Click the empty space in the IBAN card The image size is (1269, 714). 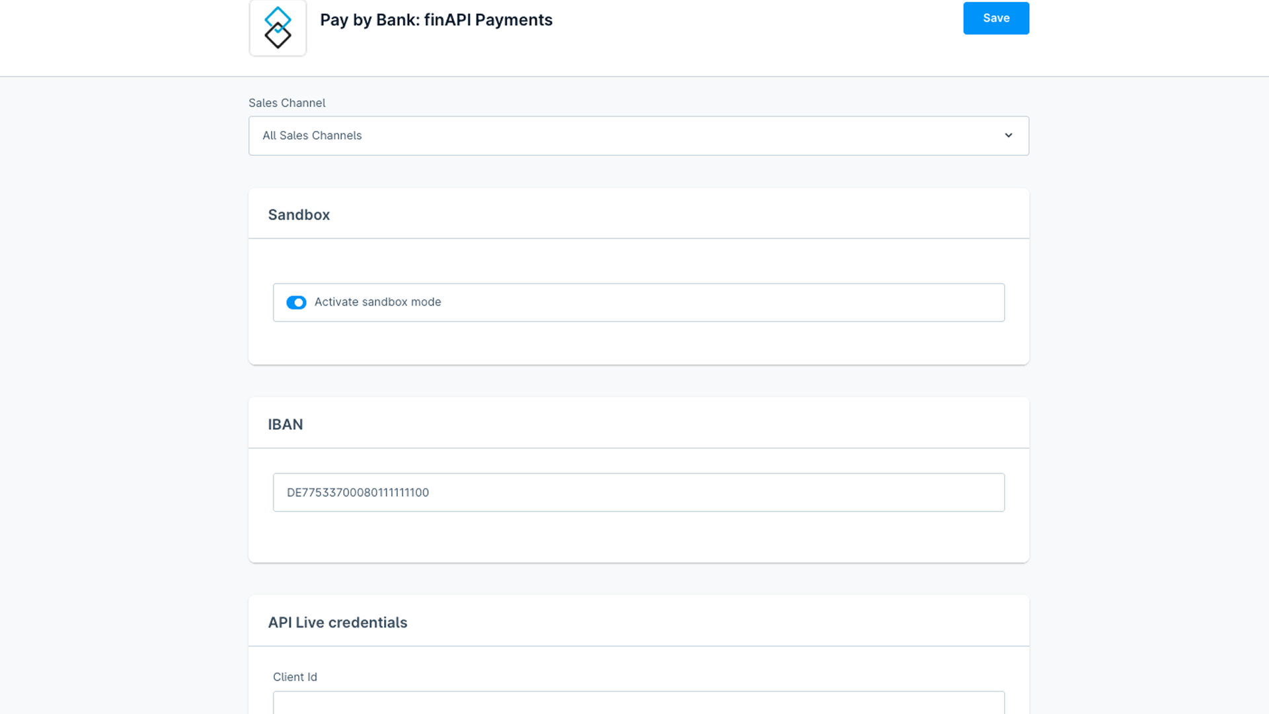pos(638,537)
